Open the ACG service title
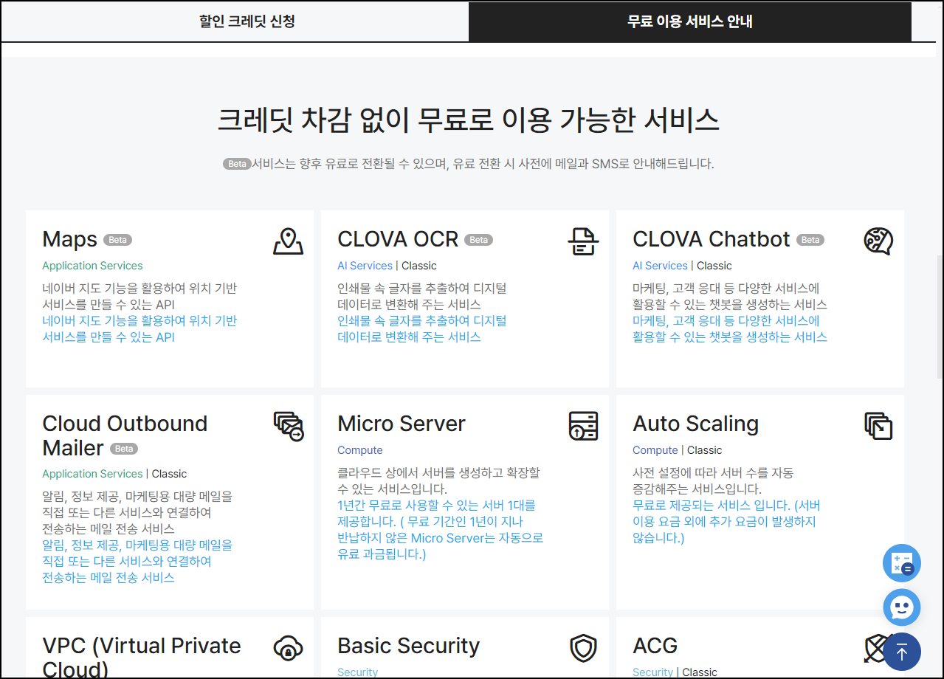 (x=655, y=646)
